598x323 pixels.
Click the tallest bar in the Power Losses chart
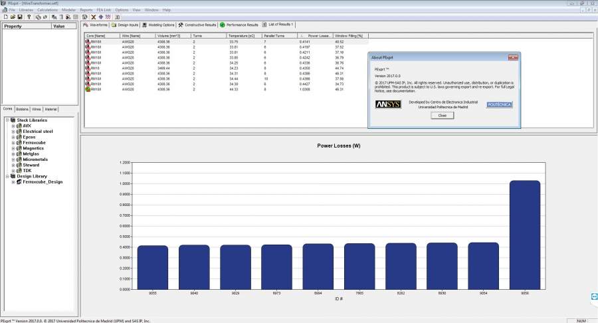coord(524,235)
